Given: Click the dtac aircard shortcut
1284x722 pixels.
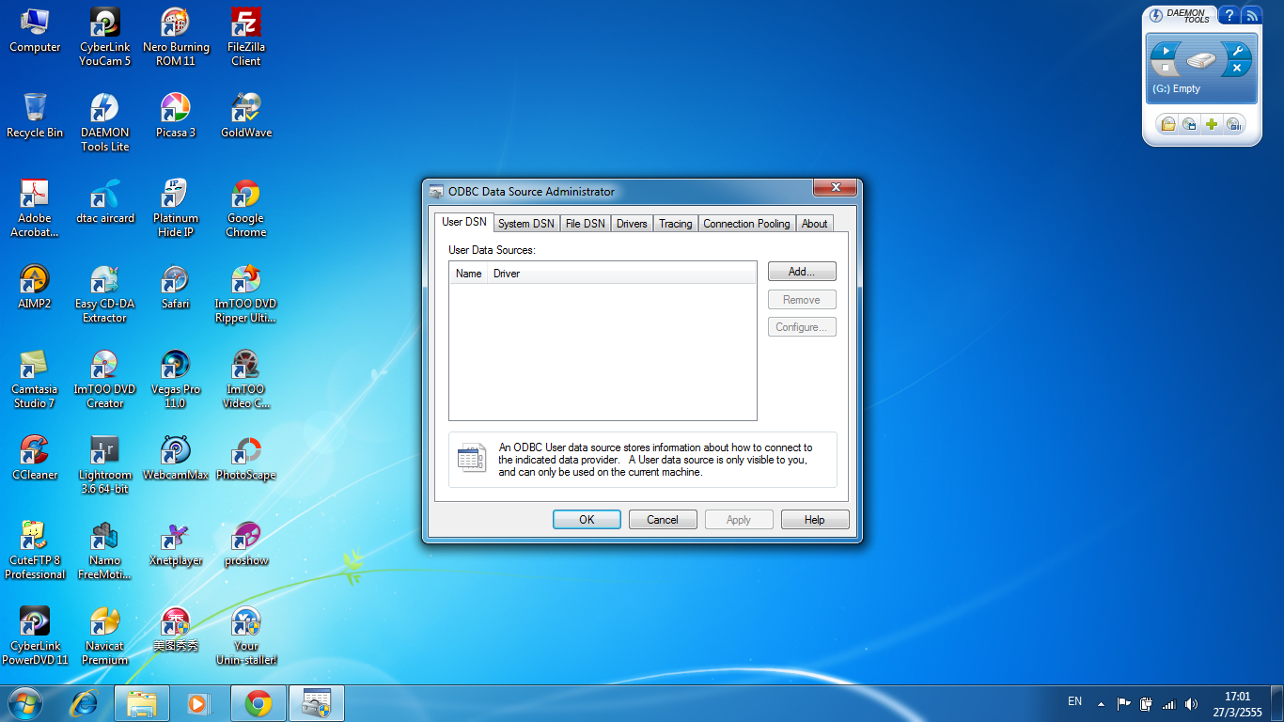Looking at the screenshot, I should tap(105, 201).
